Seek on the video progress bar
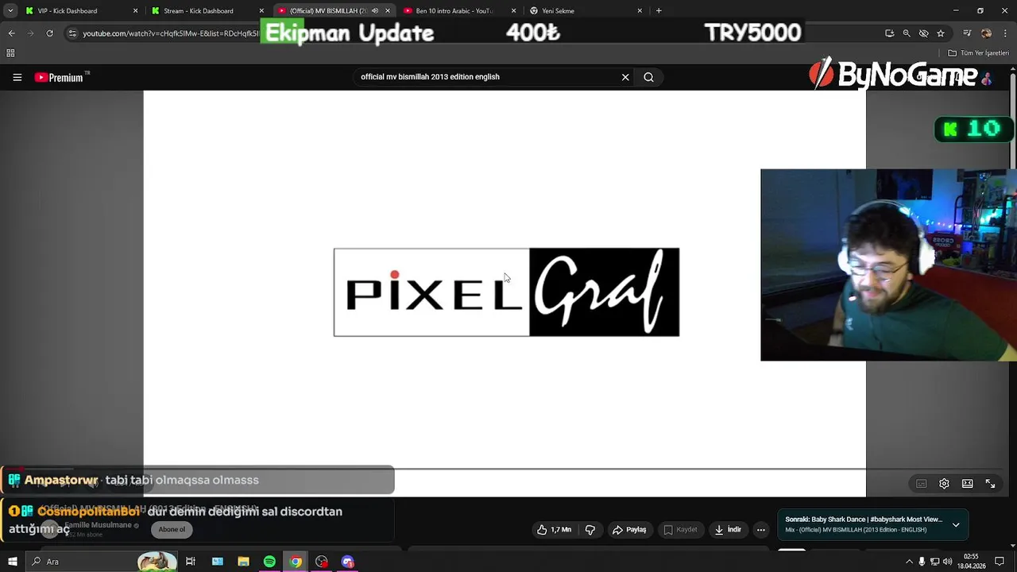1017x572 pixels. point(505,470)
